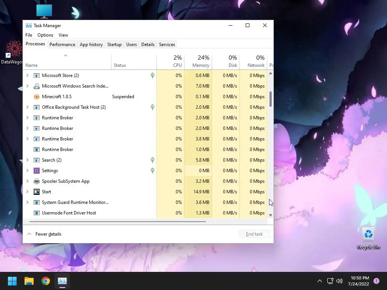Switch to the Users tab
This screenshot has height=290, width=387.
tap(131, 45)
